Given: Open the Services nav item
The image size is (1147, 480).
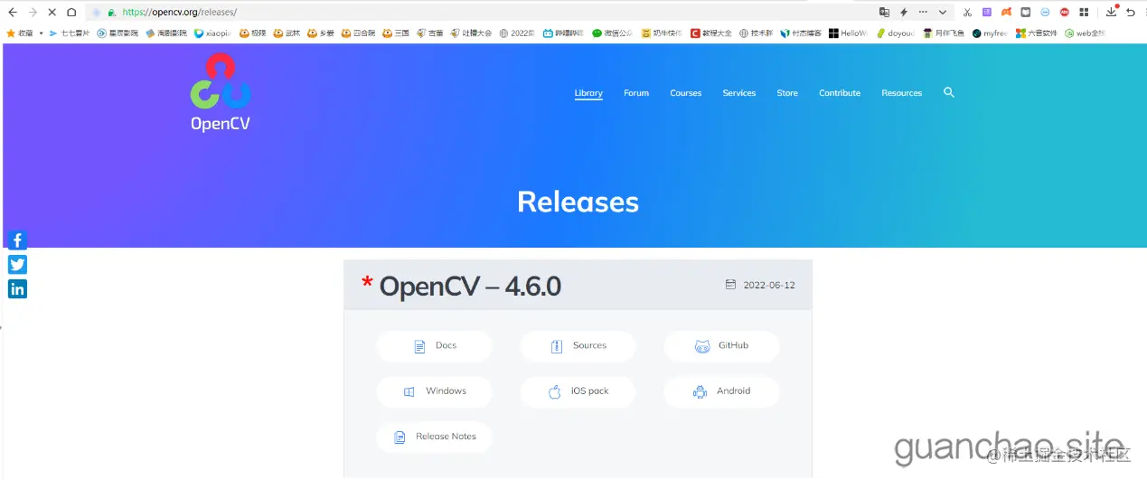Looking at the screenshot, I should pos(739,93).
